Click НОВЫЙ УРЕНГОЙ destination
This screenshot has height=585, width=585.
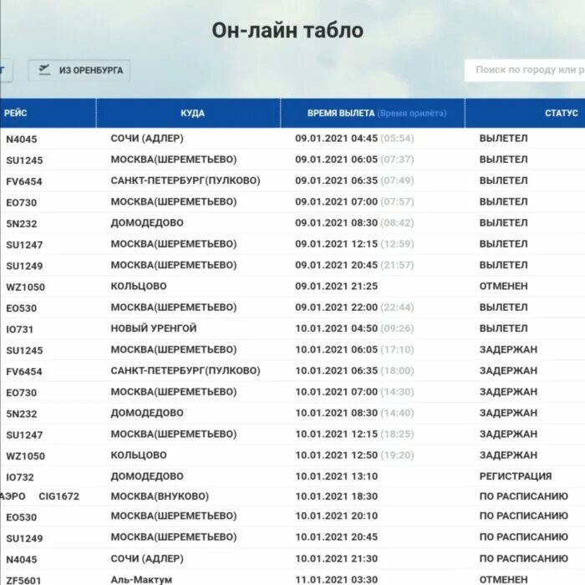pos(154,328)
